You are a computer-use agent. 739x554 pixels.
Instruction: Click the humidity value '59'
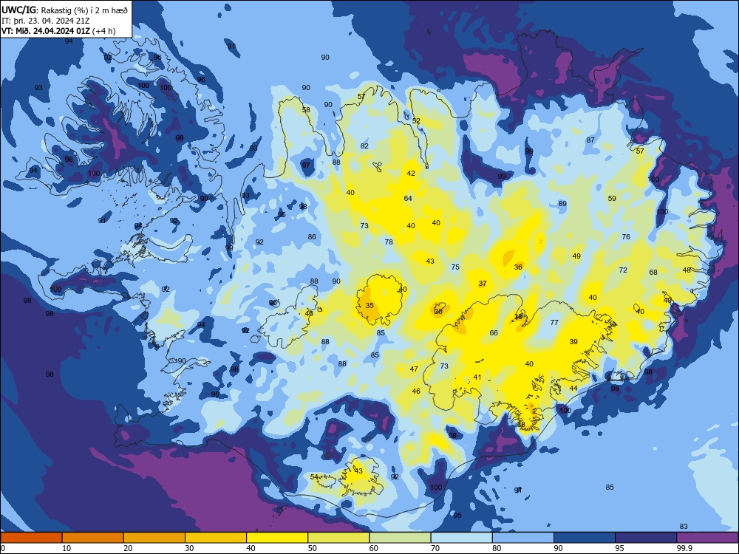[x=612, y=198]
